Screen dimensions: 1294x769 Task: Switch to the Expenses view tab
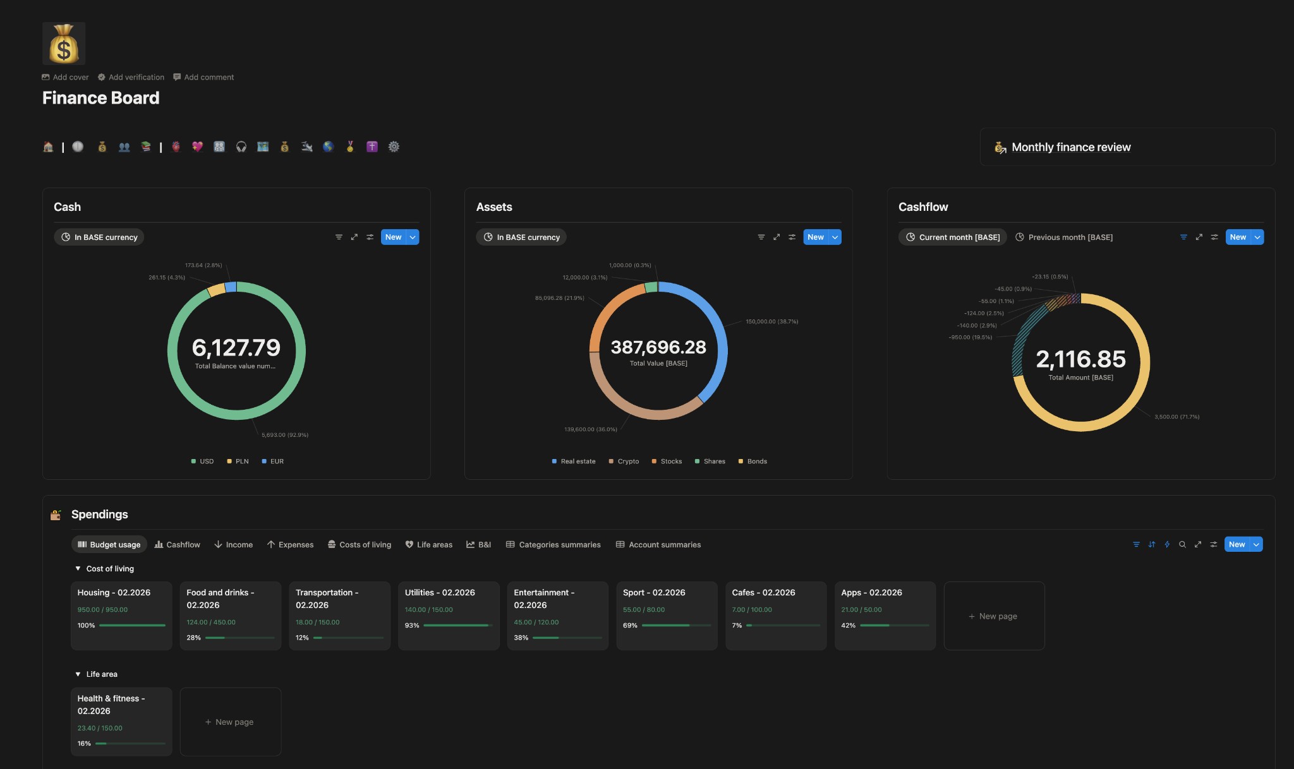click(290, 544)
